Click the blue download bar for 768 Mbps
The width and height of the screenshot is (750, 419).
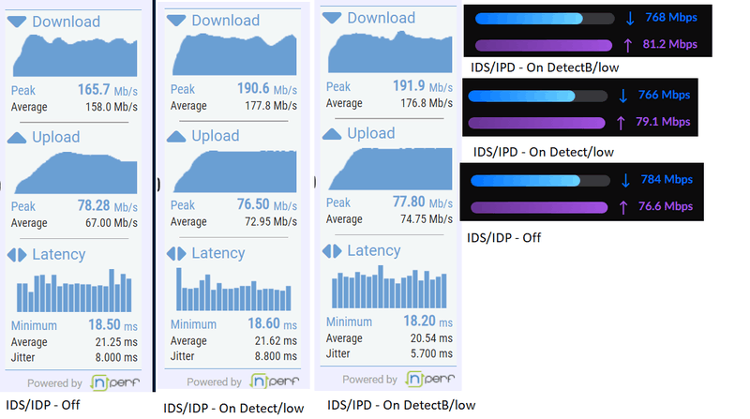(545, 19)
